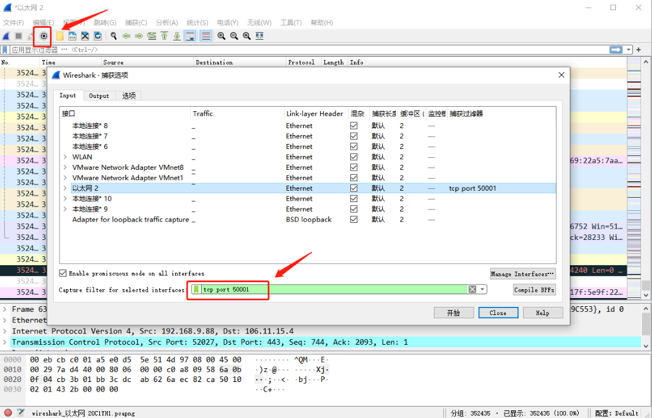652x418 pixels.
Task: Expand Transmission Control Protocol detail row
Action: click(5, 342)
